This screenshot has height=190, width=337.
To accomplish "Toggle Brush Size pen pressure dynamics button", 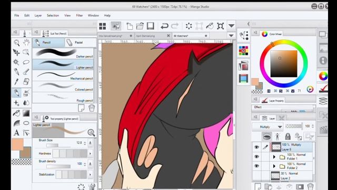I will (x=90, y=143).
